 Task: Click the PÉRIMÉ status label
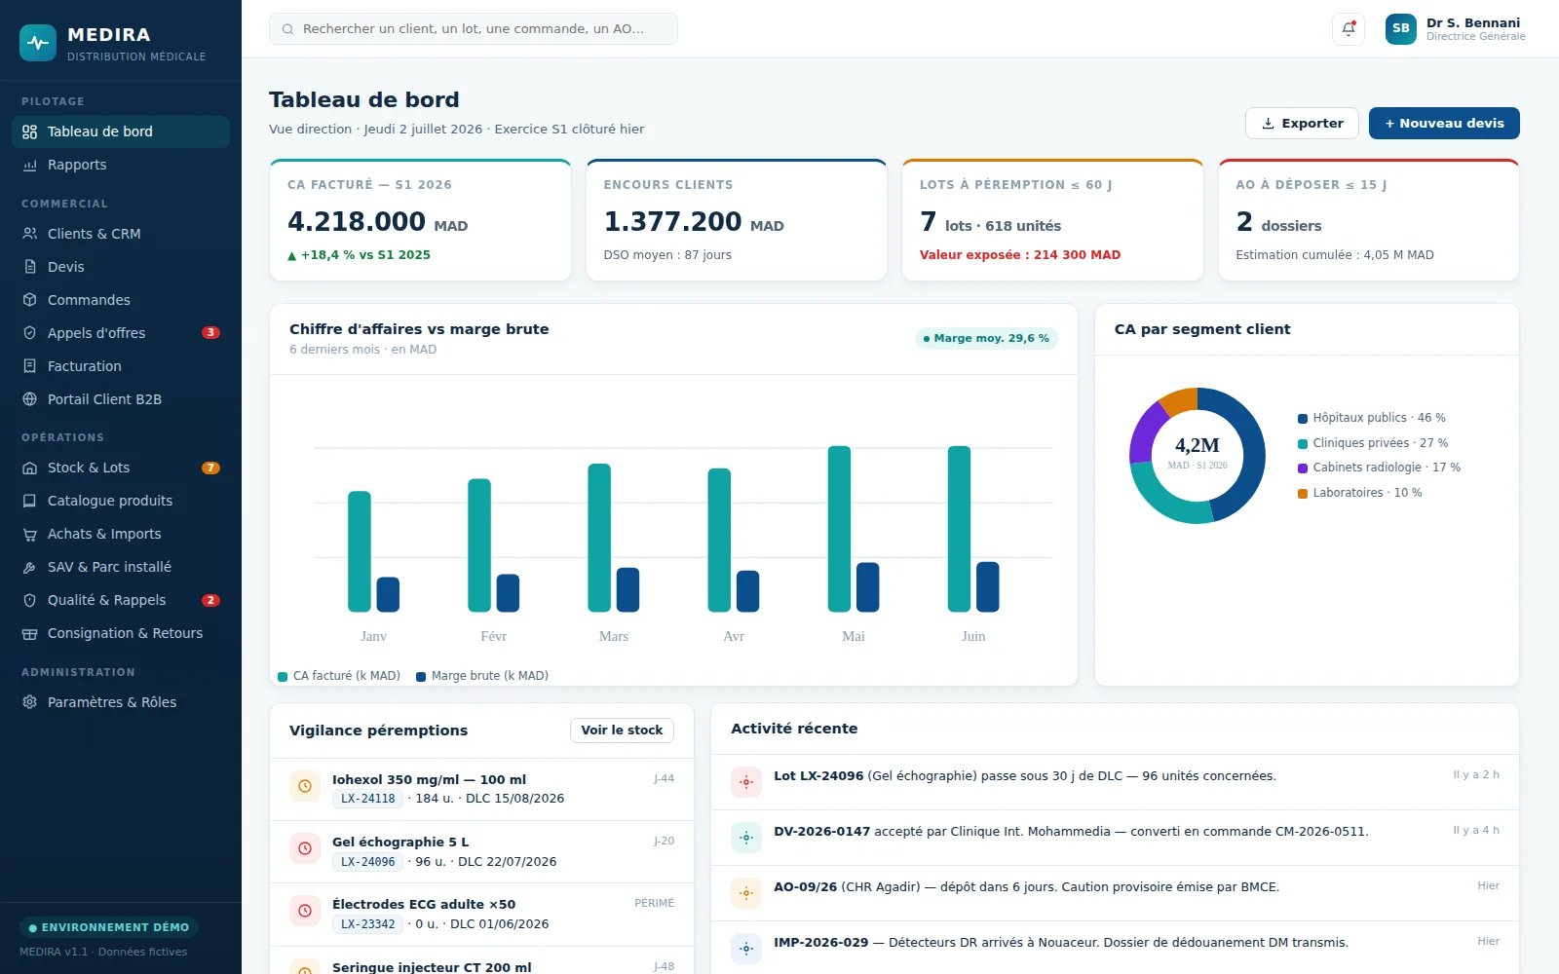[654, 904]
